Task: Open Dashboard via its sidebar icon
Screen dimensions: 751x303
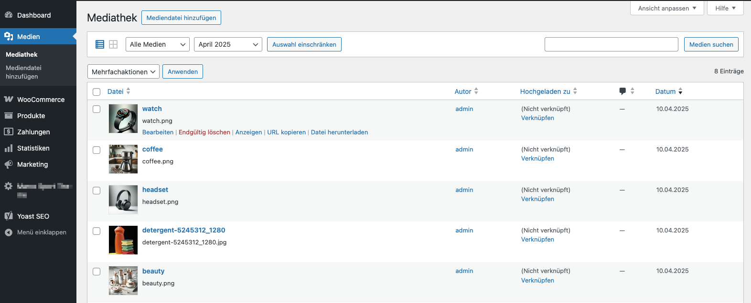Action: coord(9,15)
